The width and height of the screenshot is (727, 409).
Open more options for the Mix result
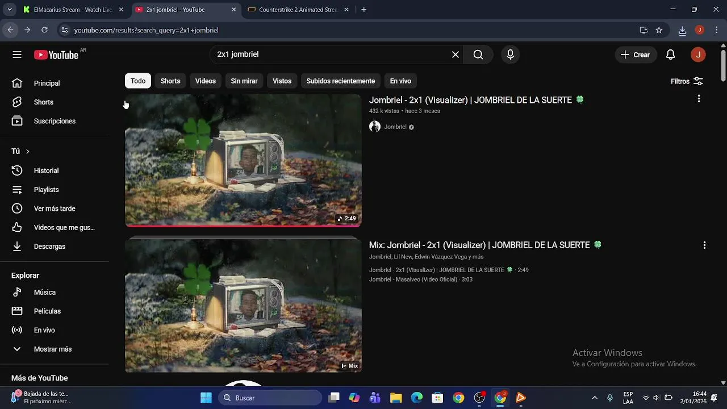(704, 245)
